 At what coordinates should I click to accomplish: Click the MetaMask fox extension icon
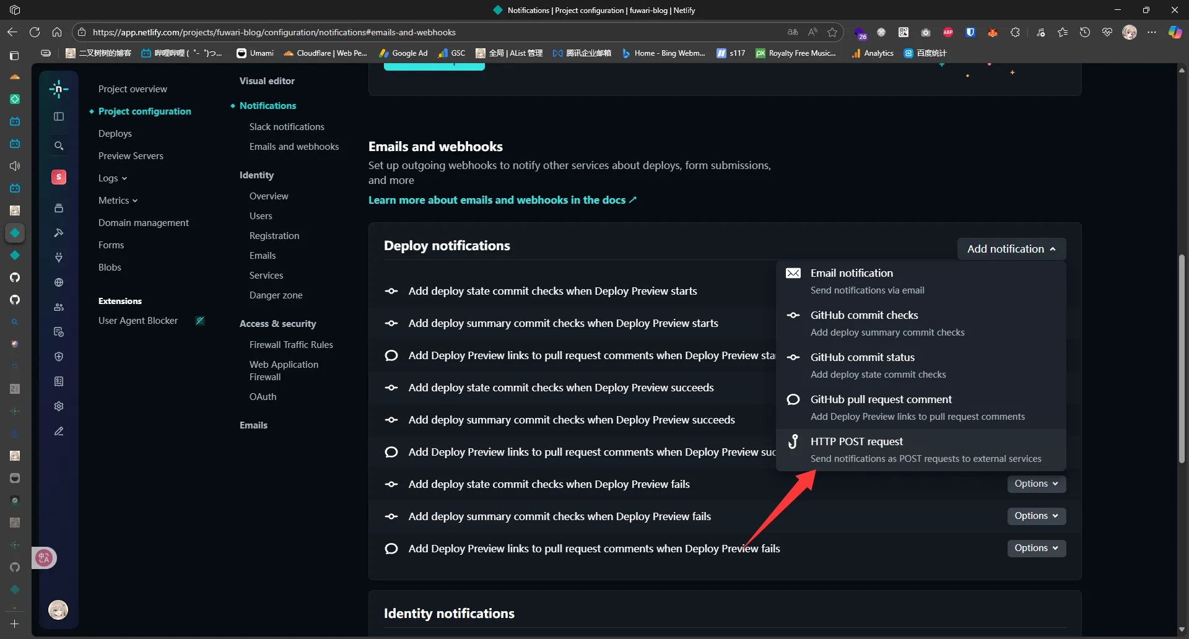click(x=993, y=32)
